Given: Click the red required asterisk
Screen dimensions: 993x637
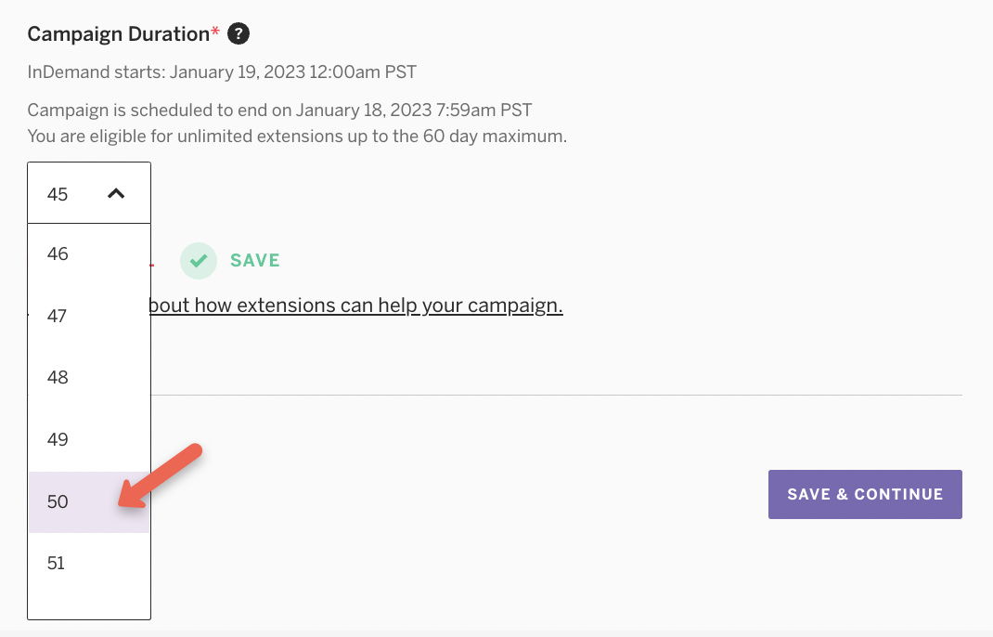Looking at the screenshot, I should (x=216, y=32).
